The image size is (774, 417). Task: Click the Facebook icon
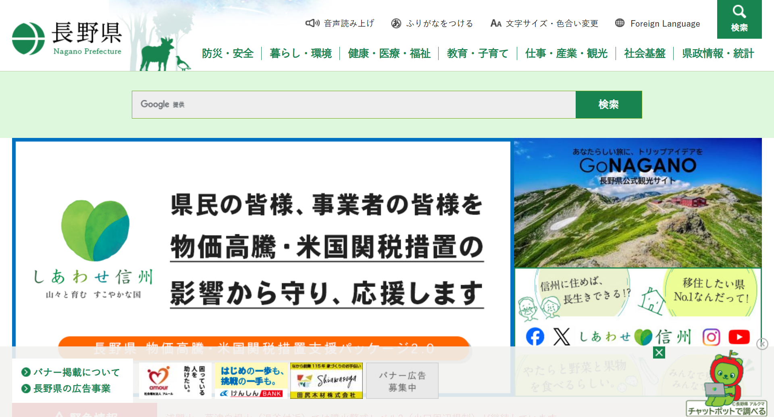[x=535, y=337]
